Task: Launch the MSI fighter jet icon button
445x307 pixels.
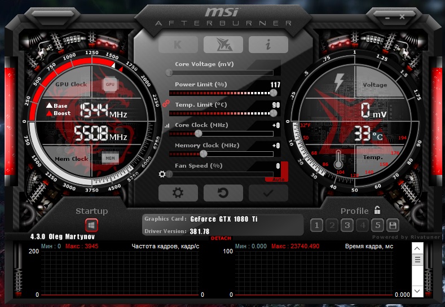Action: point(223,45)
